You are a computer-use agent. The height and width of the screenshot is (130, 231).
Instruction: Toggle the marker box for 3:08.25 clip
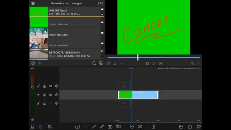point(102,22)
